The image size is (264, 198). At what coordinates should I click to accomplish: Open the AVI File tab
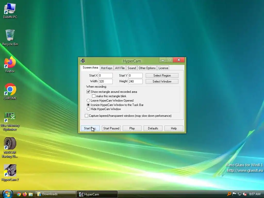coord(120,68)
